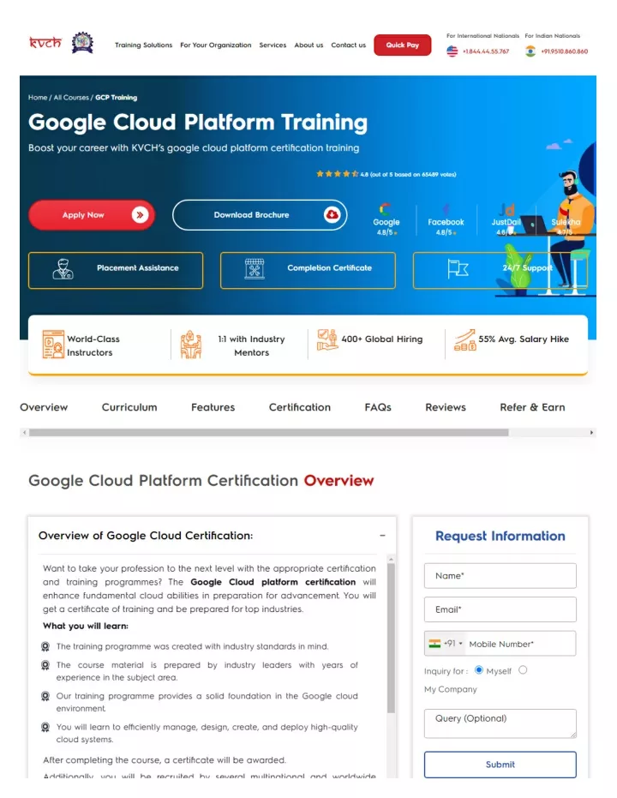Click the 1:1 with Industry Mentors icon
The height and width of the screenshot is (798, 617).
[x=191, y=345]
